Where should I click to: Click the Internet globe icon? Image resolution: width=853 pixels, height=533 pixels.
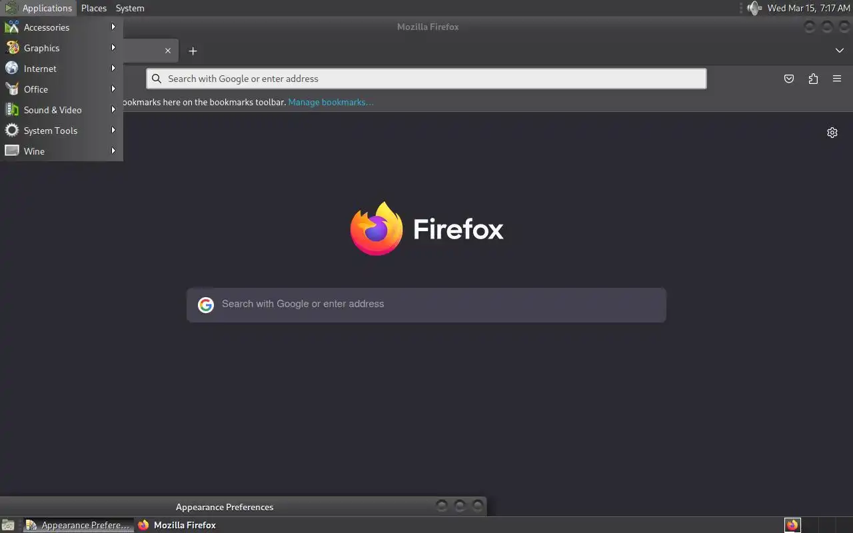12,69
